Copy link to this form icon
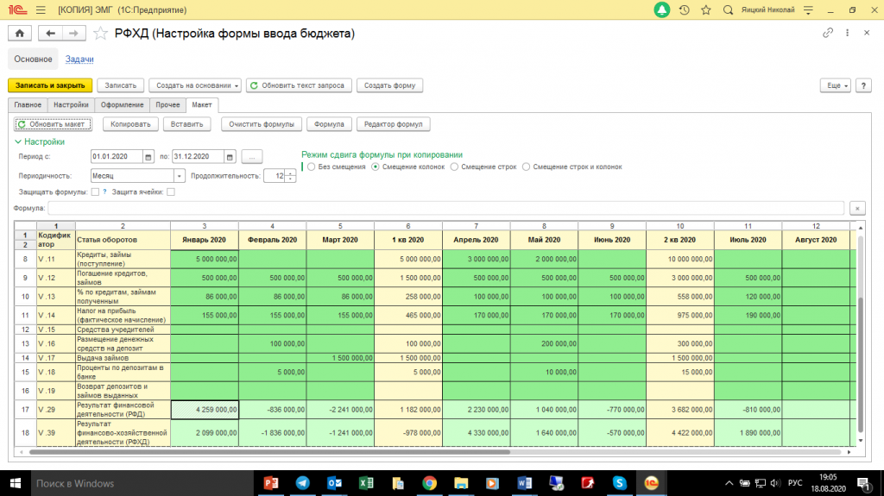Screen dimensions: 884x496 click(x=828, y=33)
